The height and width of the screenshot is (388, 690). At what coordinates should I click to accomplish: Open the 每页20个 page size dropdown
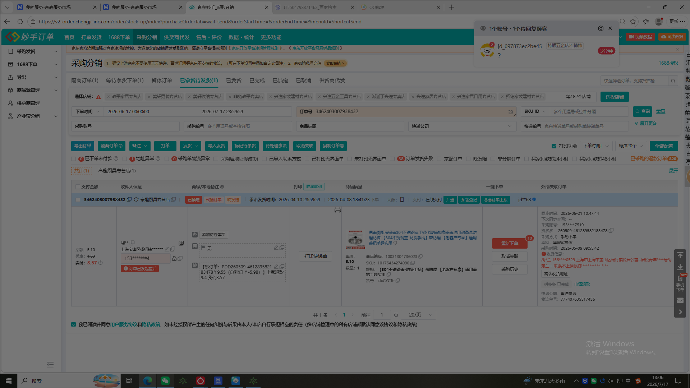tap(631, 146)
